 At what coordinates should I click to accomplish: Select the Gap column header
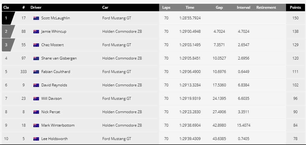(x=219, y=7)
